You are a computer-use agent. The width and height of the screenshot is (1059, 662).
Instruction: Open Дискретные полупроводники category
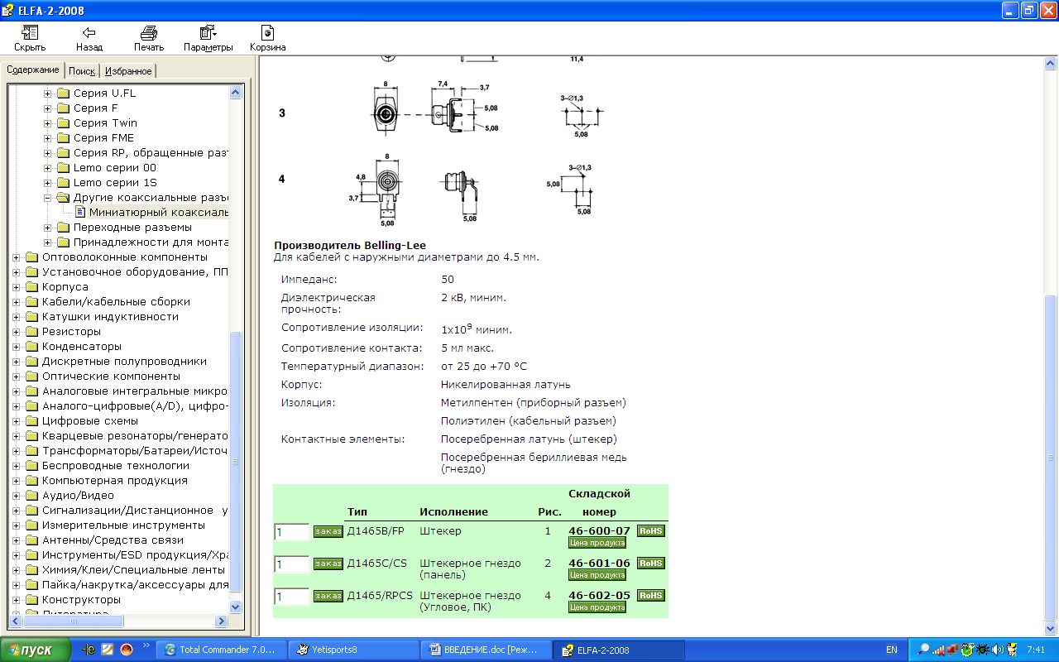[124, 362]
